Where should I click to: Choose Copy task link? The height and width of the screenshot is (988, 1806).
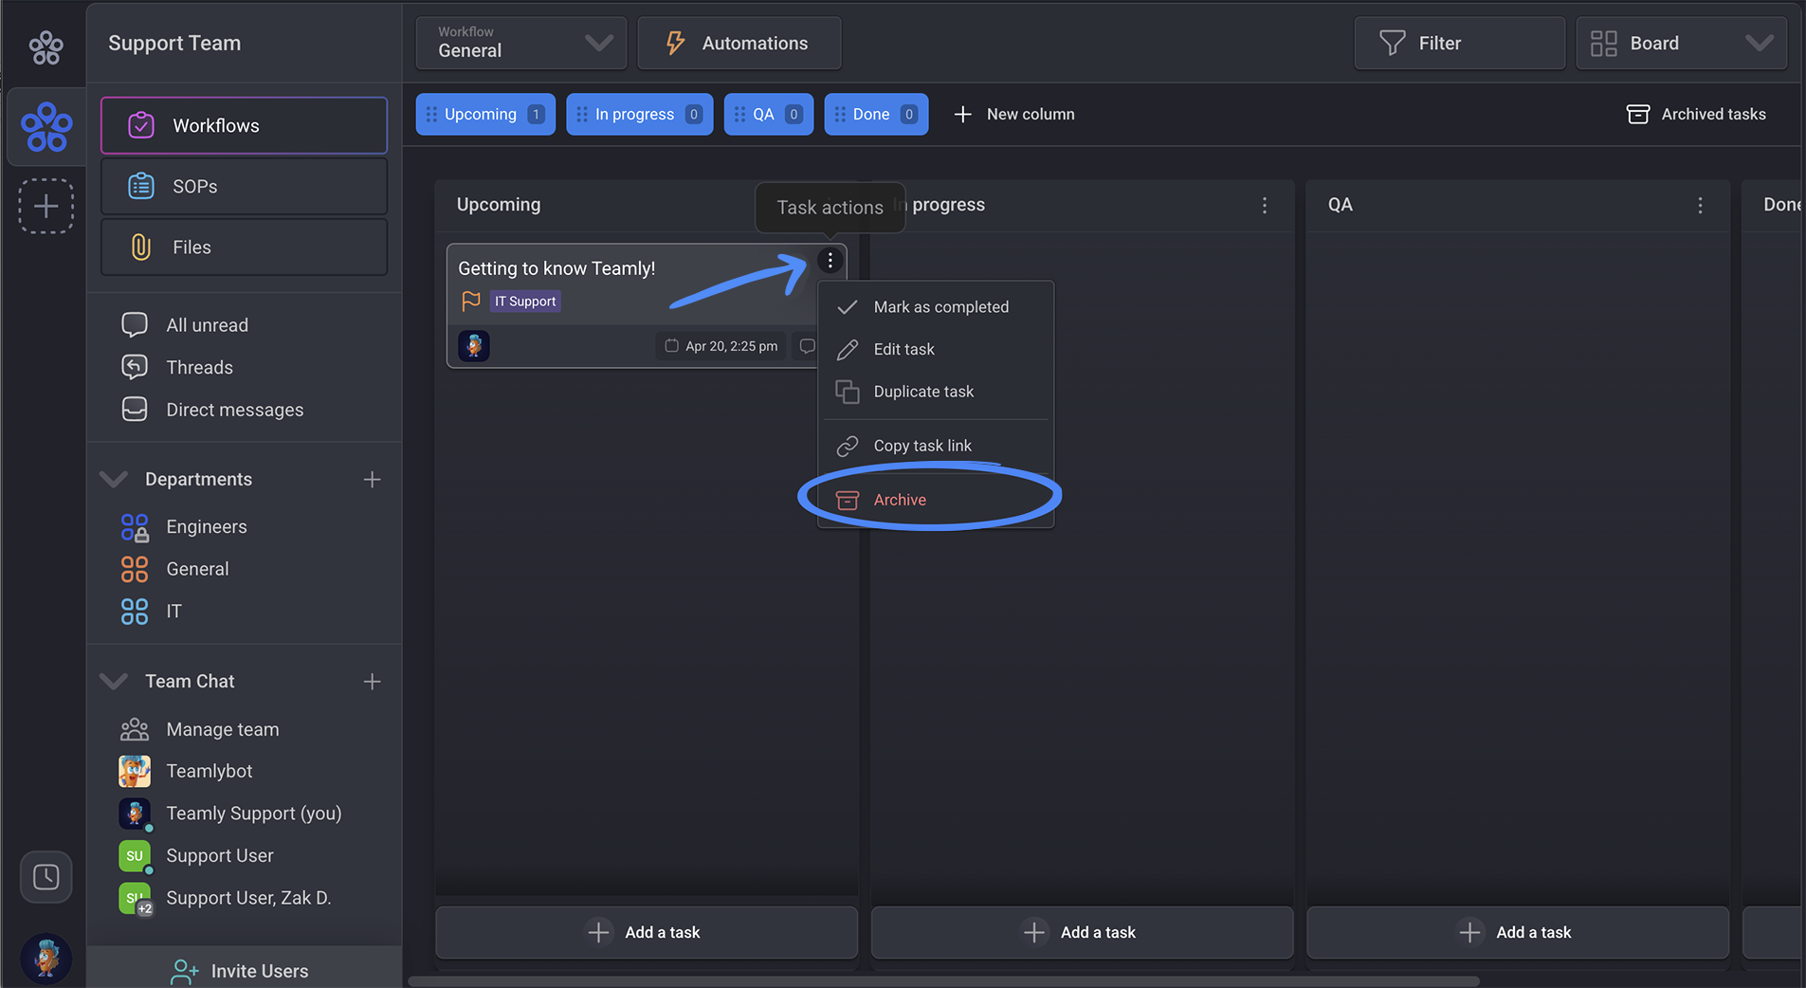point(936,446)
